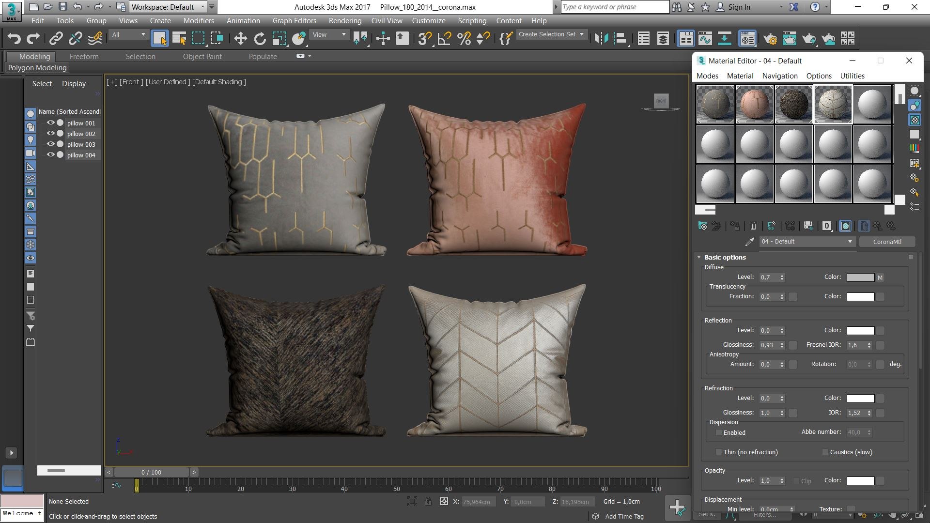Viewport: 930px width, 523px height.
Task: Click Add Time Tag
Action: coord(624,516)
